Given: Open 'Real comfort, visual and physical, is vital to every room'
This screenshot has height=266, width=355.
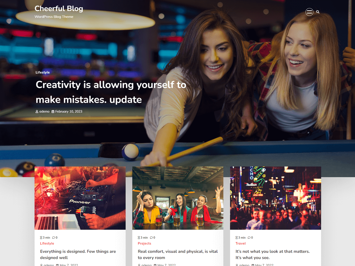Looking at the screenshot, I should coord(177,254).
